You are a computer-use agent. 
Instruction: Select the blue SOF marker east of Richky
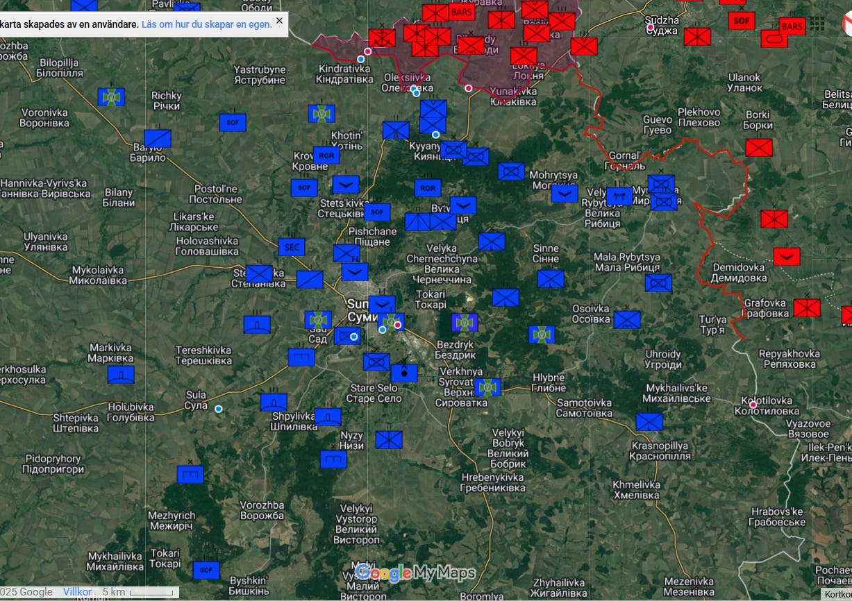[233, 122]
